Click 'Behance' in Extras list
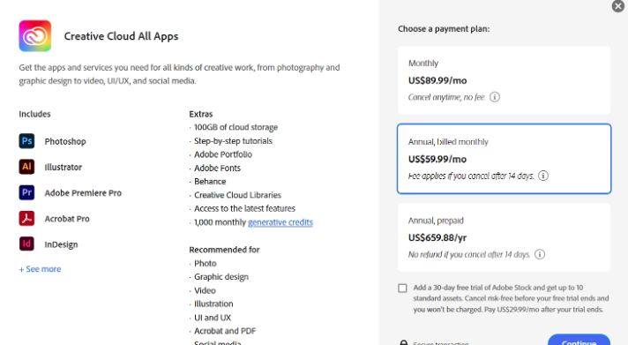This screenshot has width=628, height=345. click(x=210, y=182)
